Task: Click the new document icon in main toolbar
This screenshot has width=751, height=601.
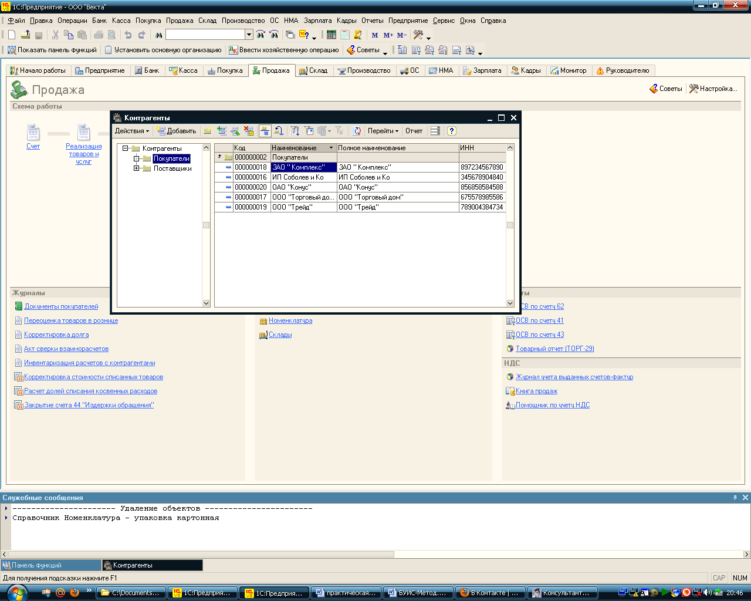Action: click(12, 35)
